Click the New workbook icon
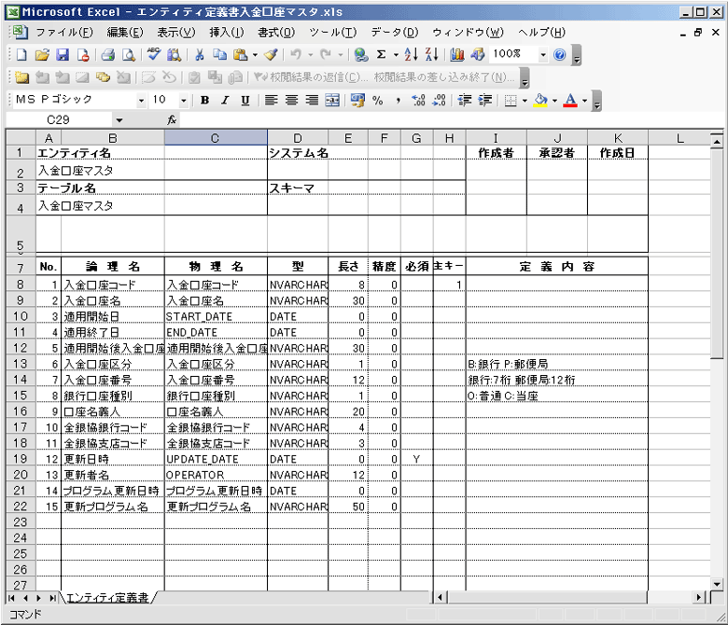Viewport: 728px width, 625px height. (x=21, y=55)
